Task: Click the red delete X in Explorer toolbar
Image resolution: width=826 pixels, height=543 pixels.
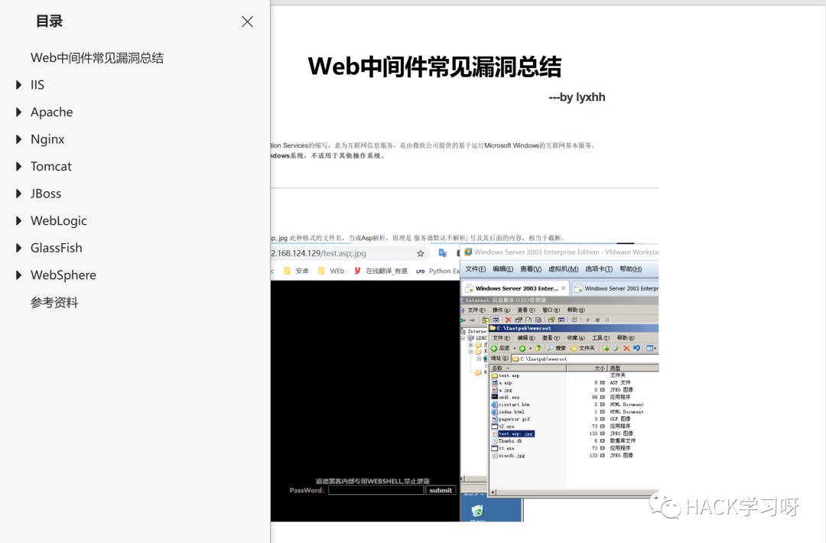Action: [x=626, y=348]
